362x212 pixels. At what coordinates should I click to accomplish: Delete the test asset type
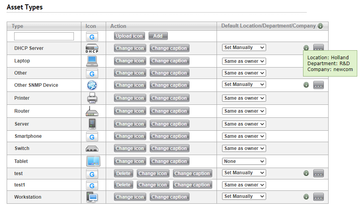coord(123,174)
